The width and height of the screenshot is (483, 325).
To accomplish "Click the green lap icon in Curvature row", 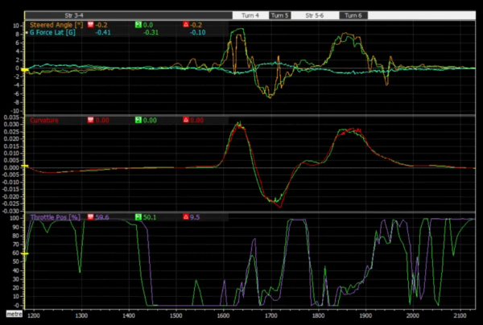I will [138, 120].
